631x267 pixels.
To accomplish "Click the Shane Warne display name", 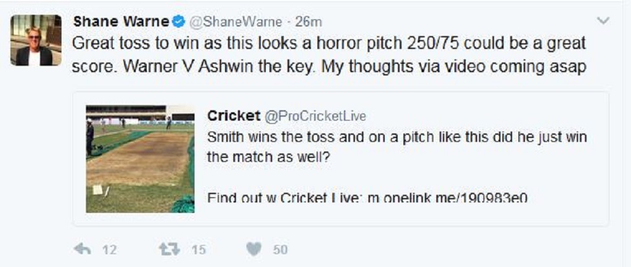I will 121,21.
